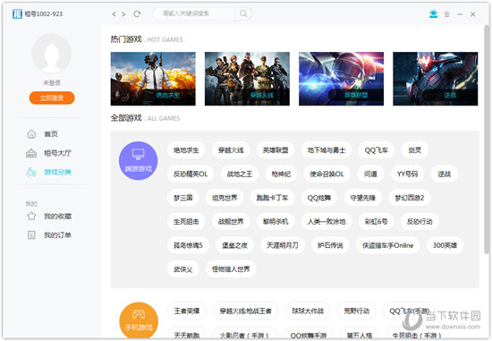The height and width of the screenshot is (341, 492).
Task: Go forward with the right arrow
Action: [x=123, y=13]
